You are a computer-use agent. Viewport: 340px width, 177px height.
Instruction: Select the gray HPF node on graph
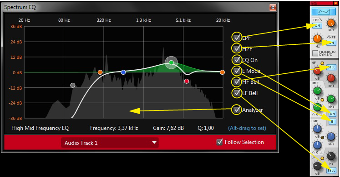(x=73, y=85)
